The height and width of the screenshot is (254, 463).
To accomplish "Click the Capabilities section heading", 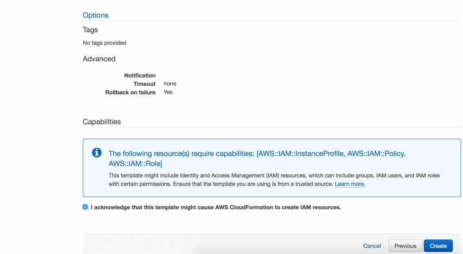I will pos(102,122).
